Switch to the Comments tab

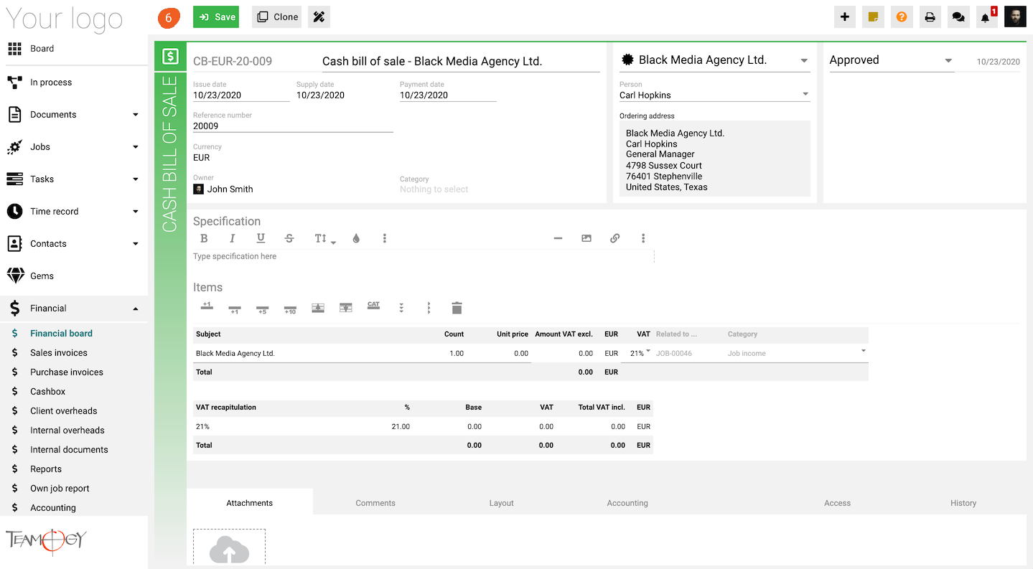[375, 503]
